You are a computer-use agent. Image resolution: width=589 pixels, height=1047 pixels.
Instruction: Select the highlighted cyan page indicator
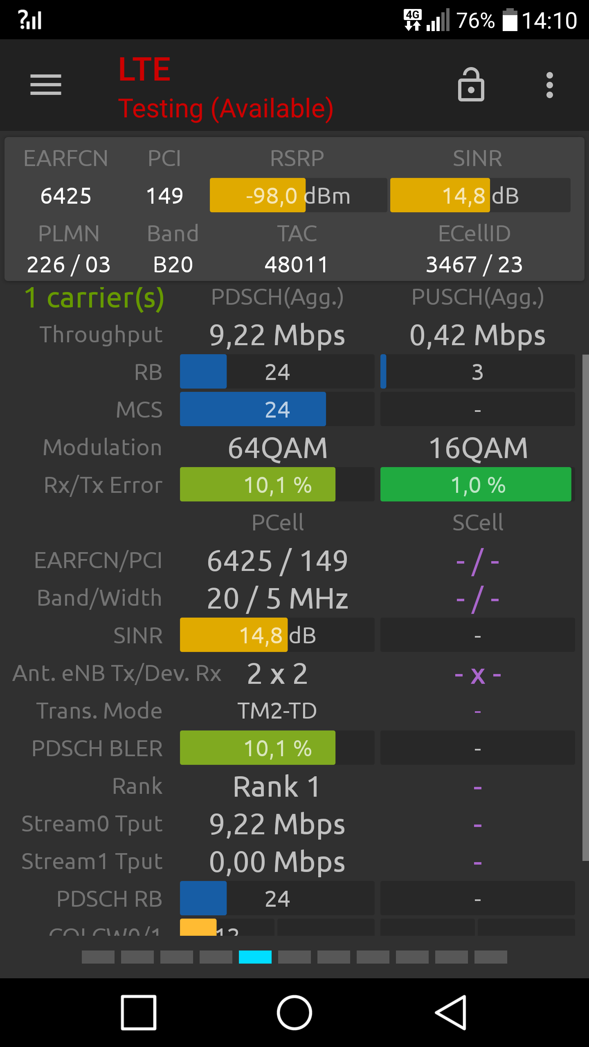pyautogui.click(x=255, y=957)
